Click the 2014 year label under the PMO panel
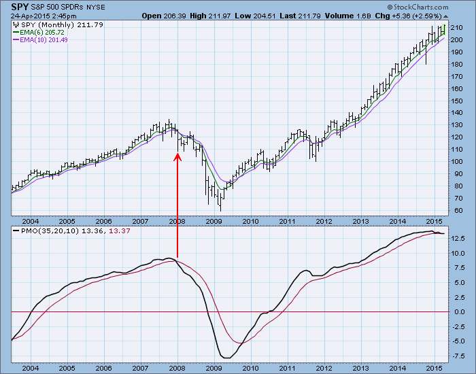The width and height of the screenshot is (476, 374). [x=398, y=369]
